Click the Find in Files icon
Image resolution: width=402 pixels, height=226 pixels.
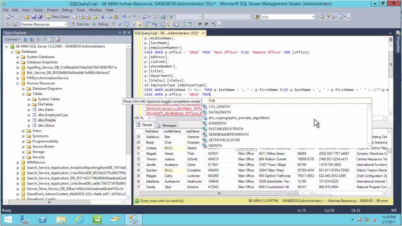257,17
